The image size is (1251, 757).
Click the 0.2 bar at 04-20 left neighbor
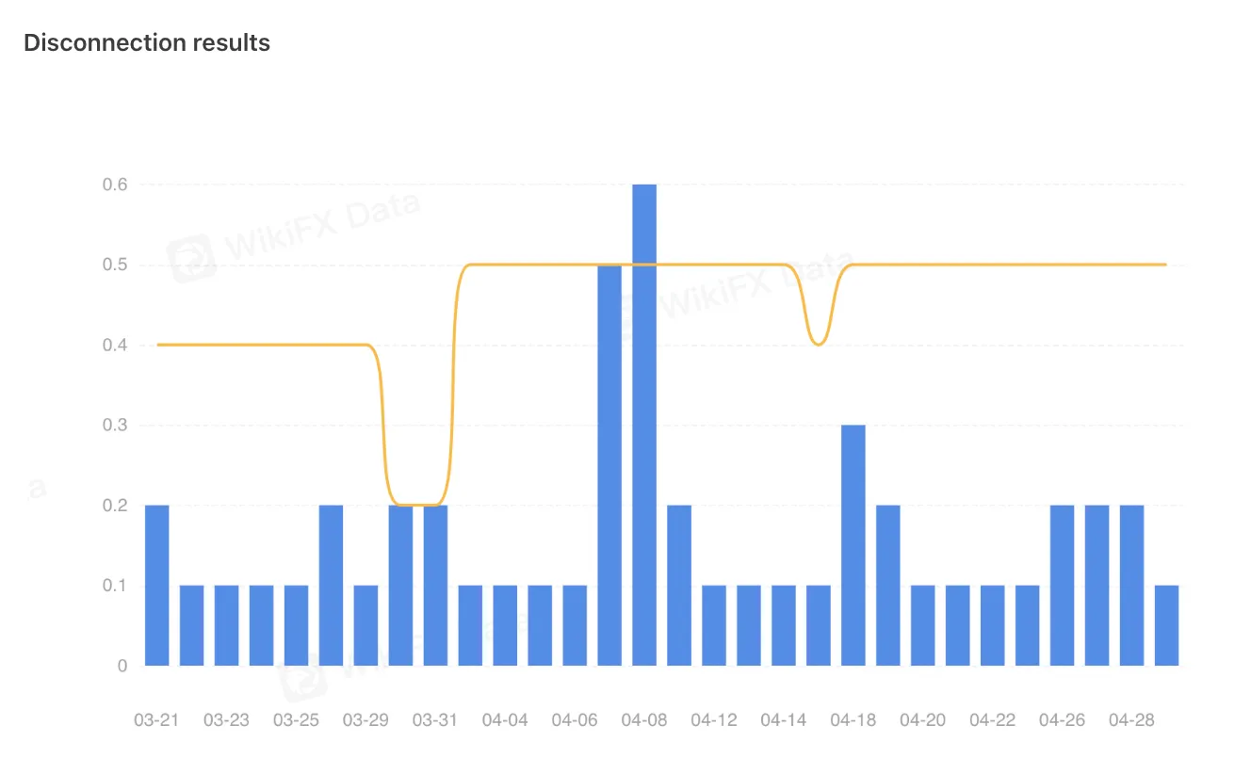pos(888,586)
